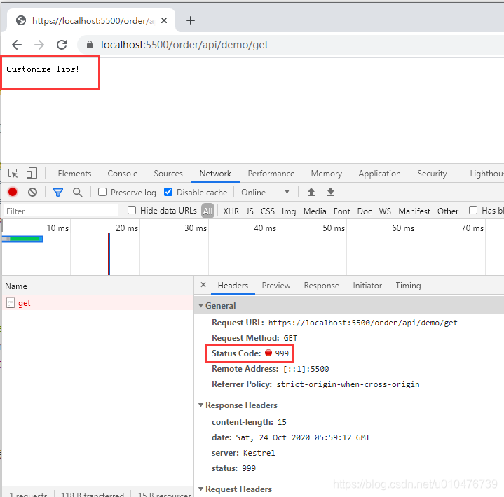Close the request details pane

(203, 285)
